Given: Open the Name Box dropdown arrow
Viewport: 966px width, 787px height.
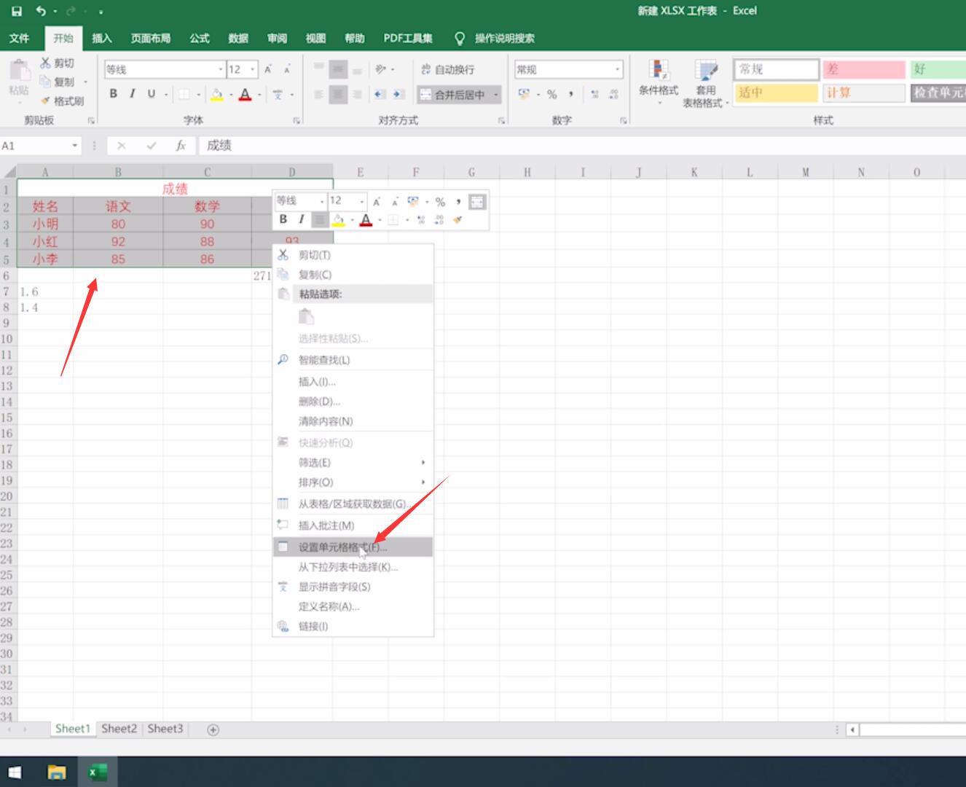Looking at the screenshot, I should coord(74,146).
